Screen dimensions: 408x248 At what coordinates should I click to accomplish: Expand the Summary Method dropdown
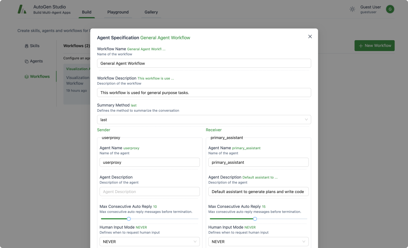coord(204,120)
